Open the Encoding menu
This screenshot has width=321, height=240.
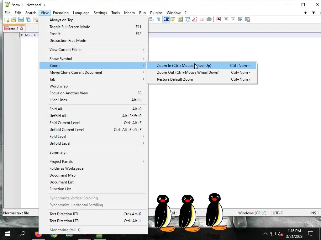click(x=61, y=12)
